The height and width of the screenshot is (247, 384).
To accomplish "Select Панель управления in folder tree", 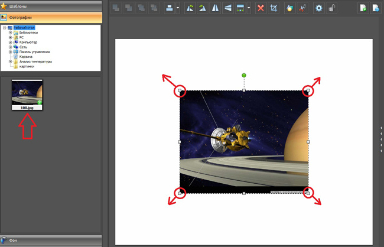I will click(x=34, y=52).
